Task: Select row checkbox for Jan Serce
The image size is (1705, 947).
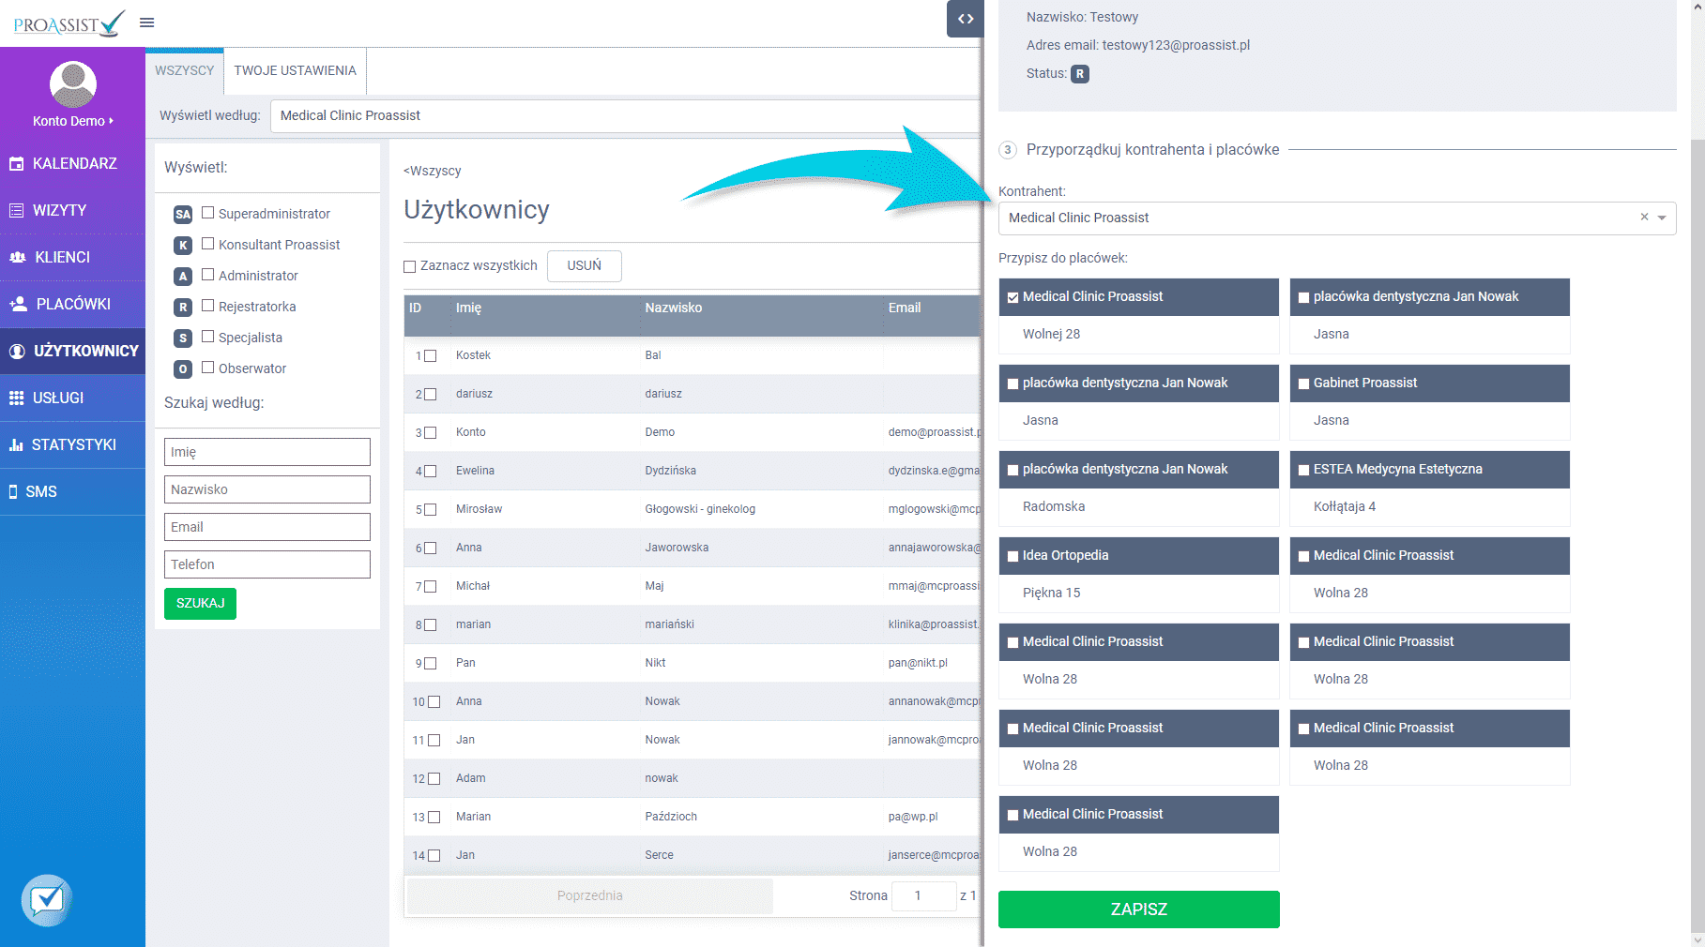Action: pyautogui.click(x=434, y=856)
